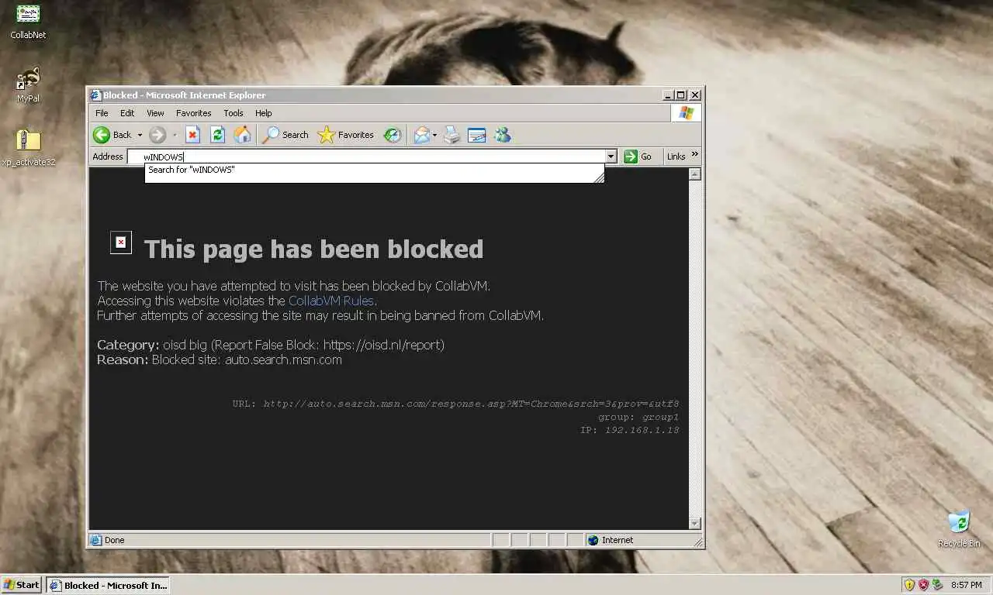Open the History clock icon

tap(393, 135)
